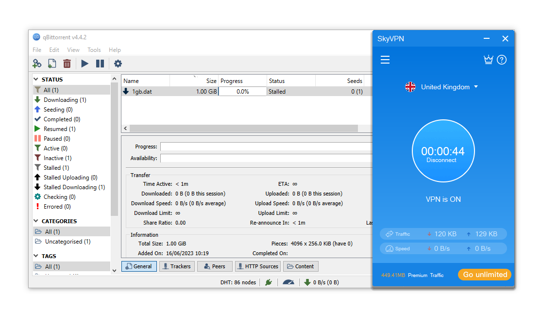Click the Add Torrent Link icon
The height and width of the screenshot is (310, 542).
click(37, 63)
